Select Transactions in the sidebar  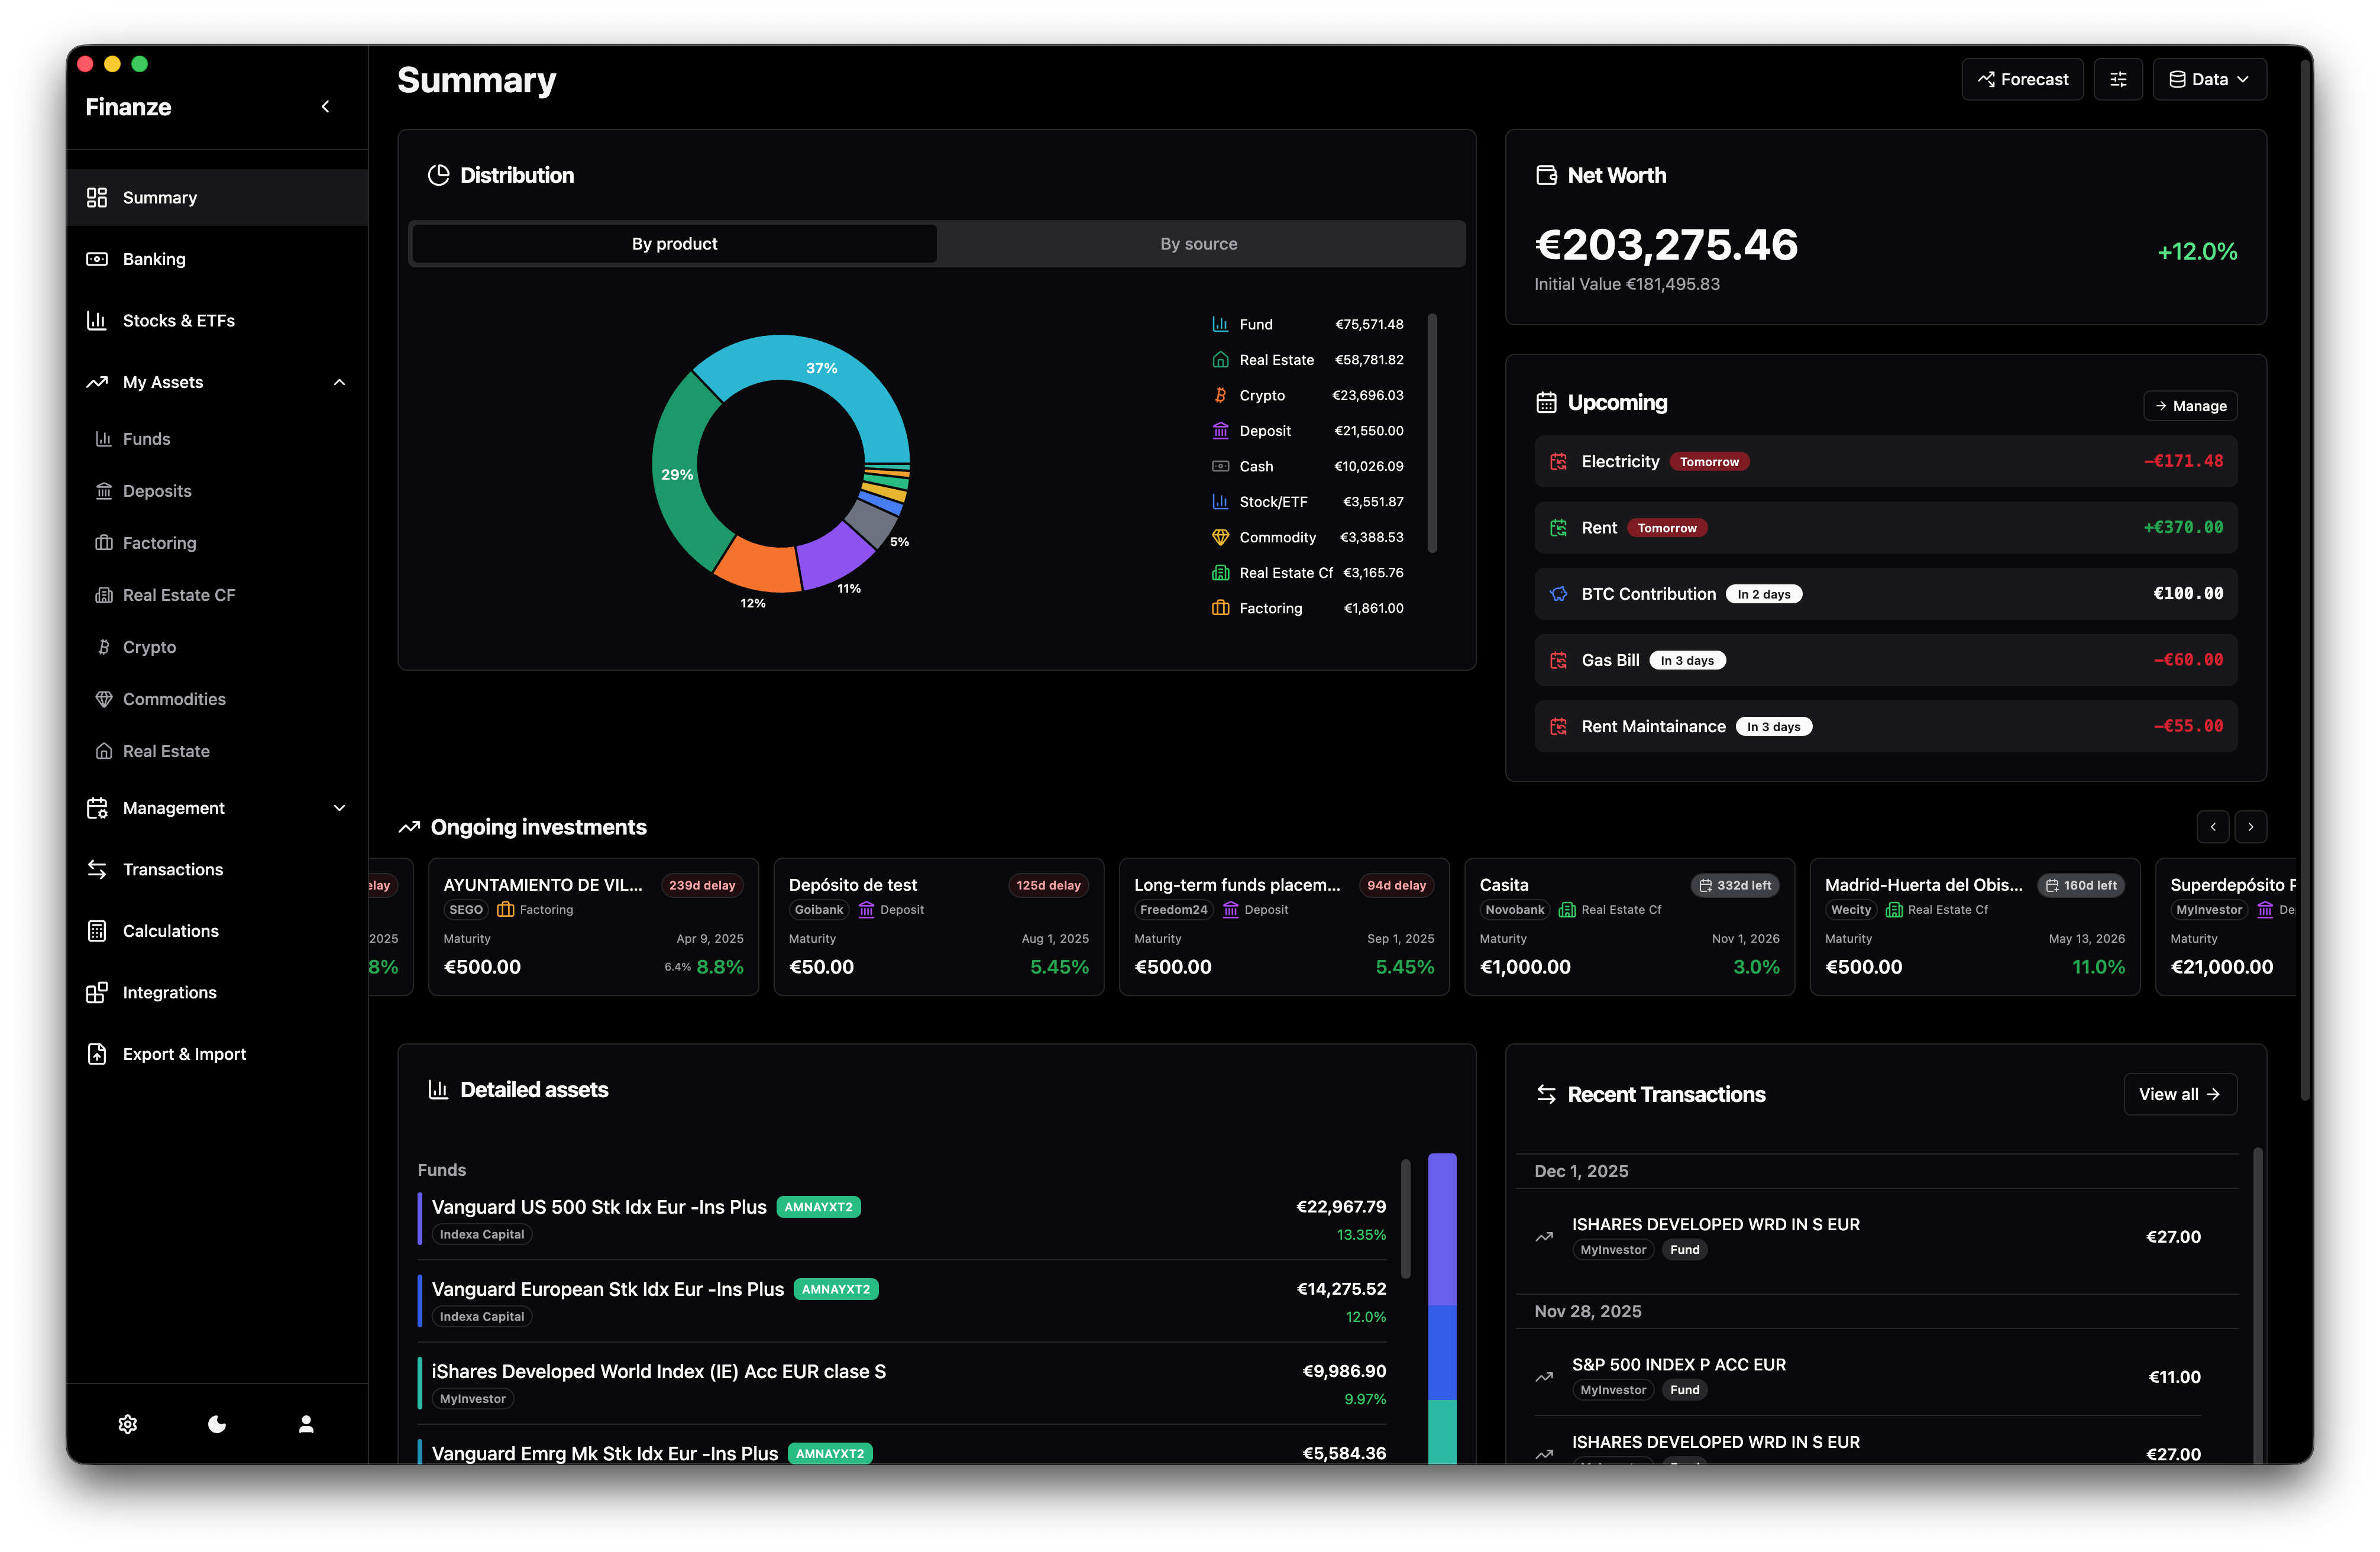[172, 870]
